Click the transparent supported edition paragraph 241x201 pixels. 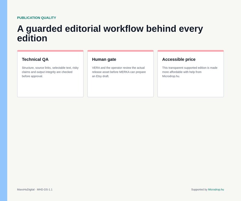(190, 72)
